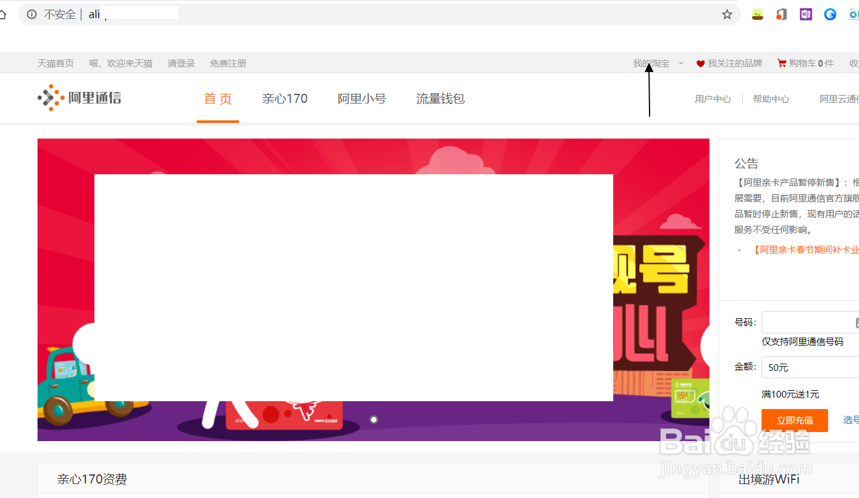This screenshot has width=859, height=498.
Task: Click the 免费注册 link
Action: click(228, 64)
